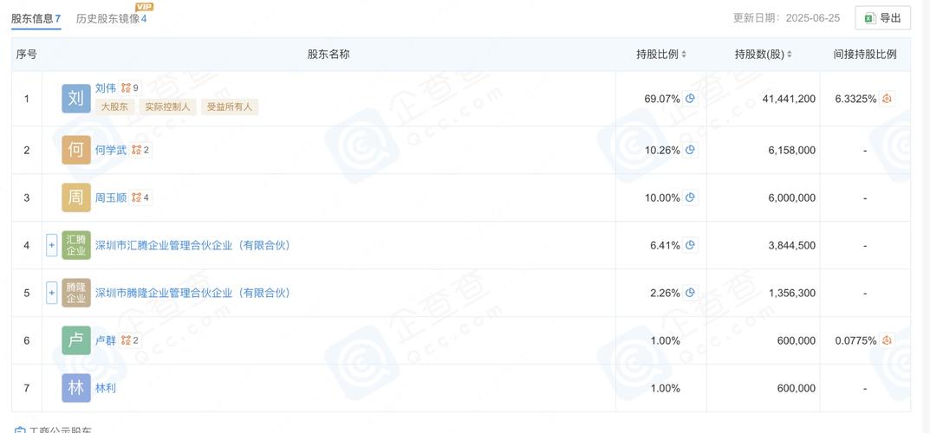The height and width of the screenshot is (433, 930).
Task: Click the indirect holding icon next to 0.0775%
Action: pos(887,340)
